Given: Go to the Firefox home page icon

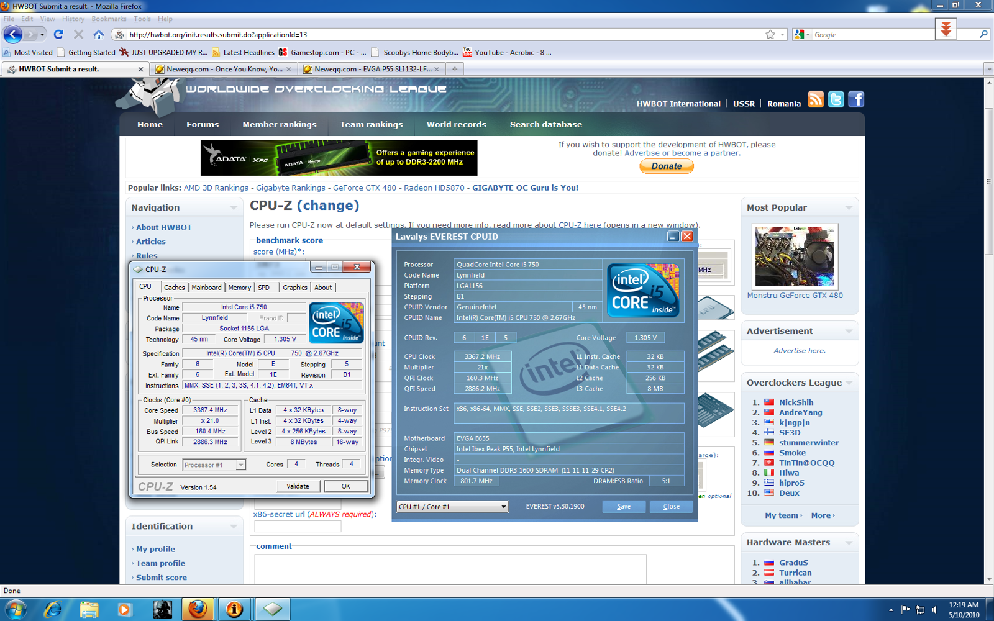Looking at the screenshot, I should (x=99, y=35).
